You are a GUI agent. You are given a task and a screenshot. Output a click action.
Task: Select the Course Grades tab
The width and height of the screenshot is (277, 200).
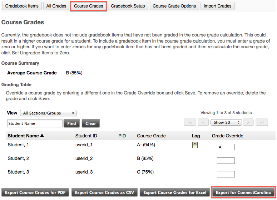(x=89, y=6)
